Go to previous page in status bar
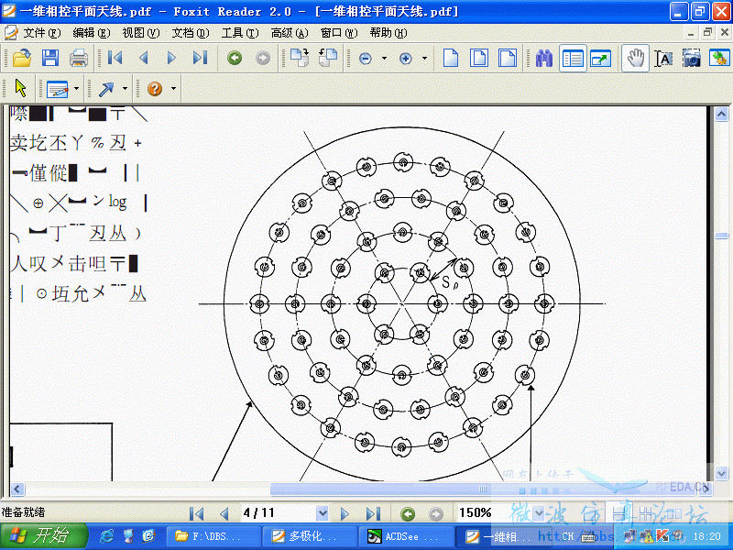This screenshot has height=550, width=733. point(224,513)
